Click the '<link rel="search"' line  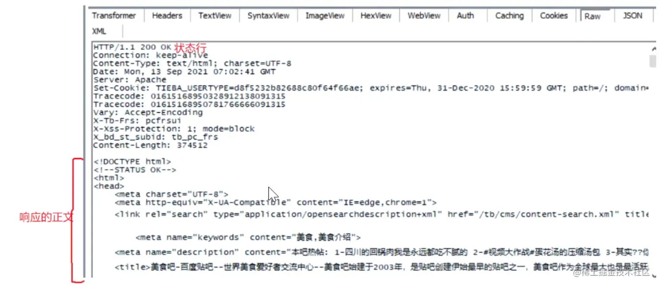[x=381, y=214]
